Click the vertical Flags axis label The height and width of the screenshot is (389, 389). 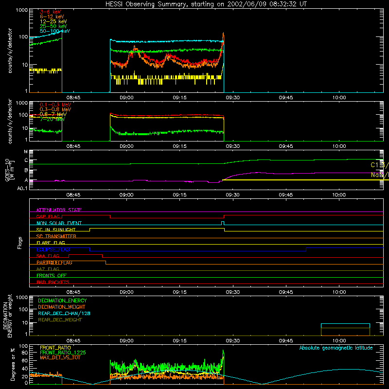[20, 243]
